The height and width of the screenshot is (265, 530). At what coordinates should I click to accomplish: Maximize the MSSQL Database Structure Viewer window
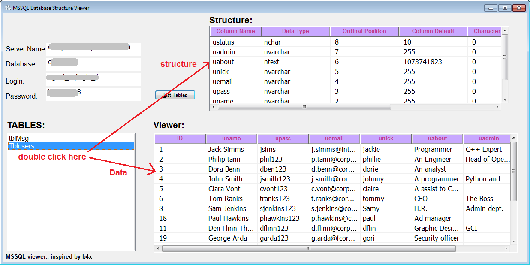(x=505, y=8)
